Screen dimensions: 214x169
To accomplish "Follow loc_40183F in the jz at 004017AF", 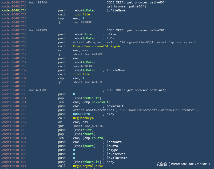I will pos(82,22).
